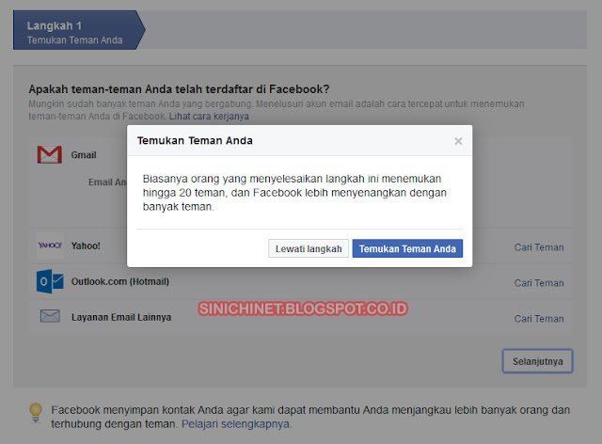Screen dimensions: 602x444
Task: Click the blue Temukan Teman Anda button
Action: tap(407, 248)
